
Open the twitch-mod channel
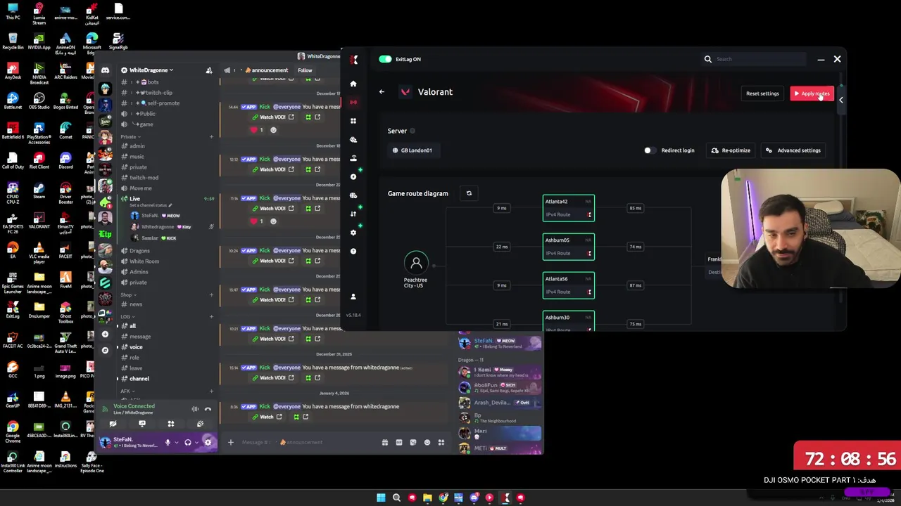coord(144,178)
